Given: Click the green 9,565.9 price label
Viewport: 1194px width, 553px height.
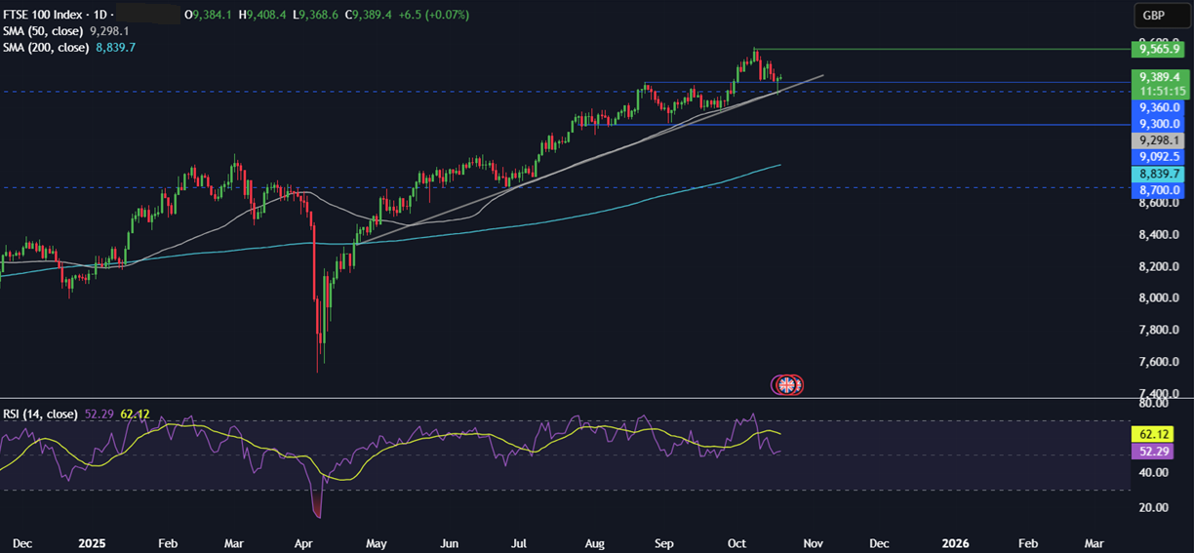Looking at the screenshot, I should click(x=1158, y=49).
